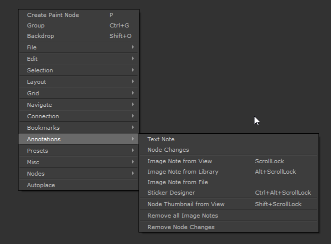331x244 pixels.
Task: Select Node Thumbnail from View
Action: click(x=186, y=204)
